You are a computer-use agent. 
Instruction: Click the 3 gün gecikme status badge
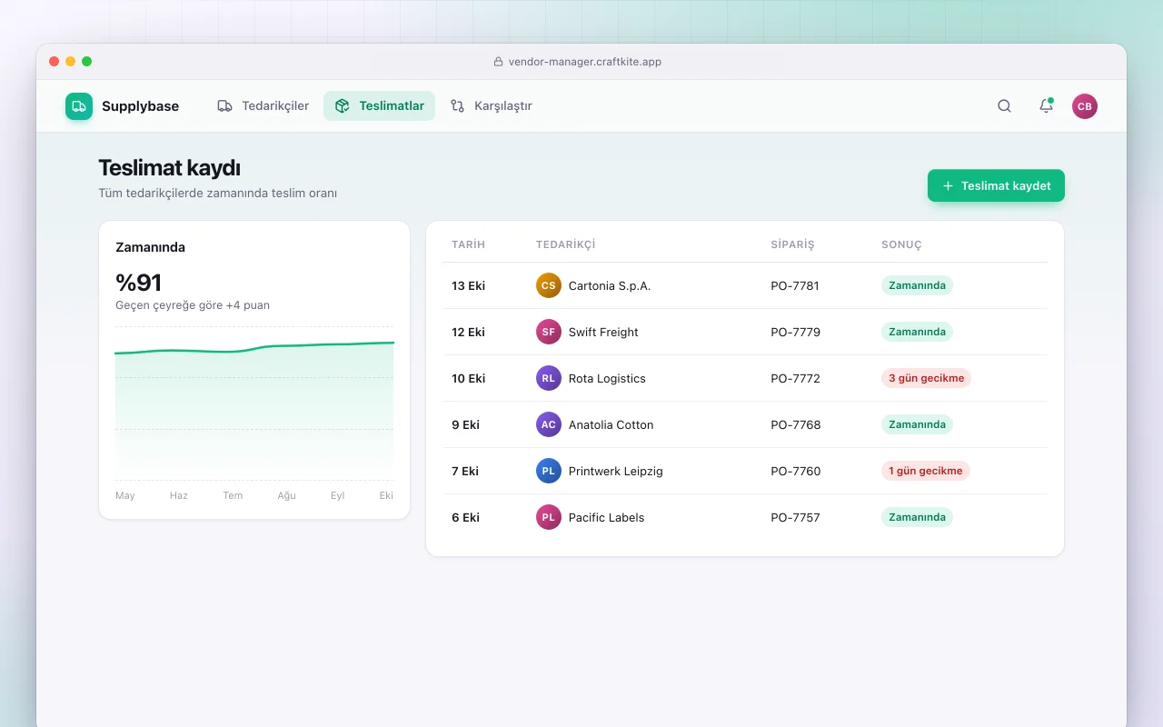pos(926,378)
